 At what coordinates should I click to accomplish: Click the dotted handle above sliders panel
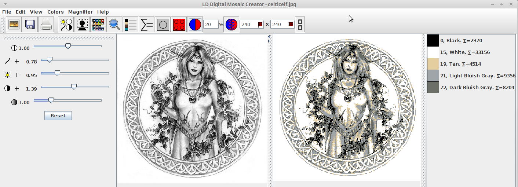click(x=58, y=38)
